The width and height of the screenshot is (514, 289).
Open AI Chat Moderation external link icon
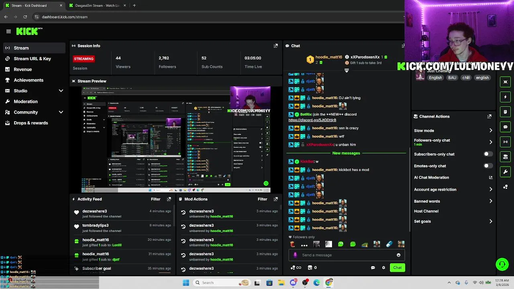(490, 177)
